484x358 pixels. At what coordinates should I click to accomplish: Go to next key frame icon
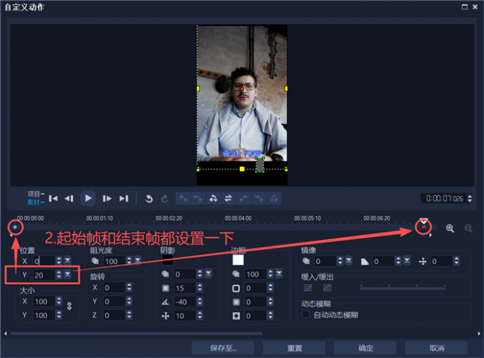click(x=258, y=198)
